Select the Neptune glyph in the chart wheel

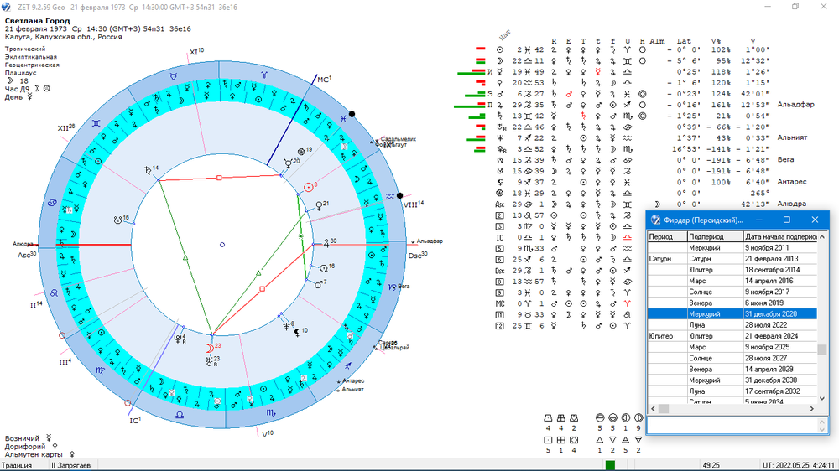(286, 325)
